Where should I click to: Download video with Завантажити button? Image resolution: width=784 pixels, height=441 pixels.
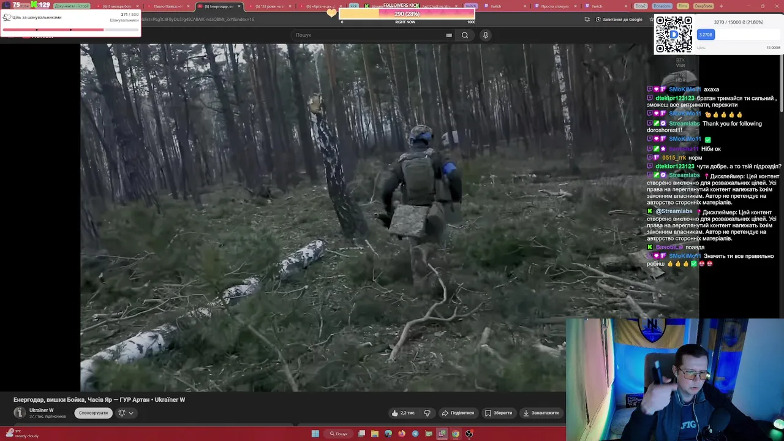point(541,413)
